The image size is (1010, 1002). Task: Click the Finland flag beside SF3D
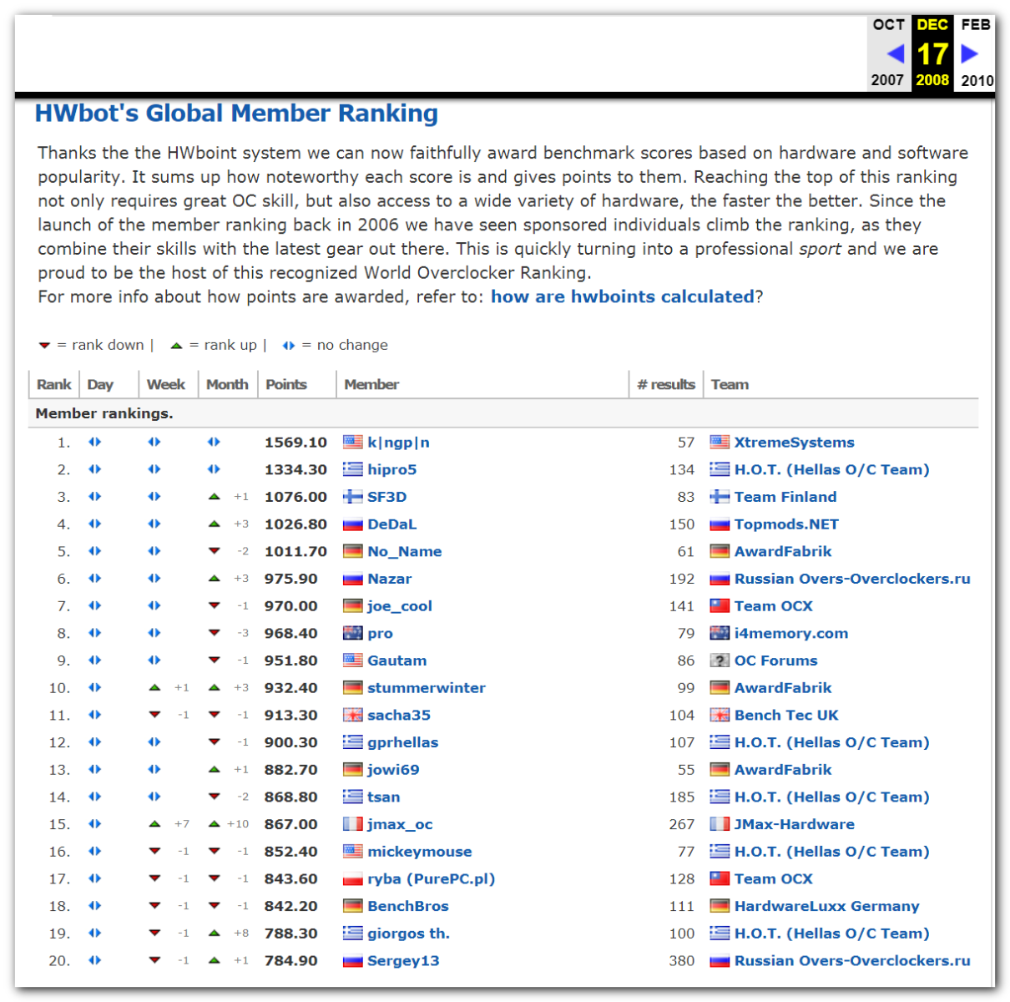353,498
